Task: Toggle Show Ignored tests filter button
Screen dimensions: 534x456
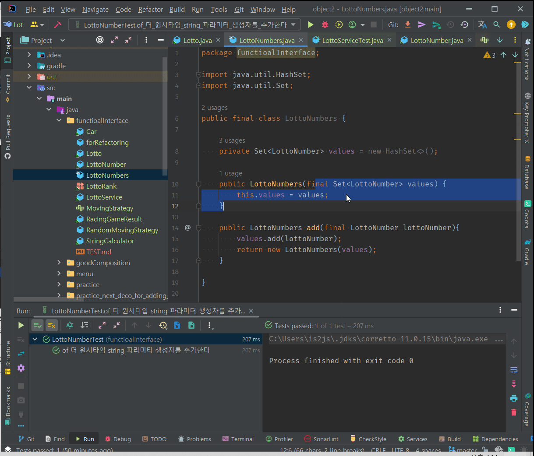Action: point(51,325)
